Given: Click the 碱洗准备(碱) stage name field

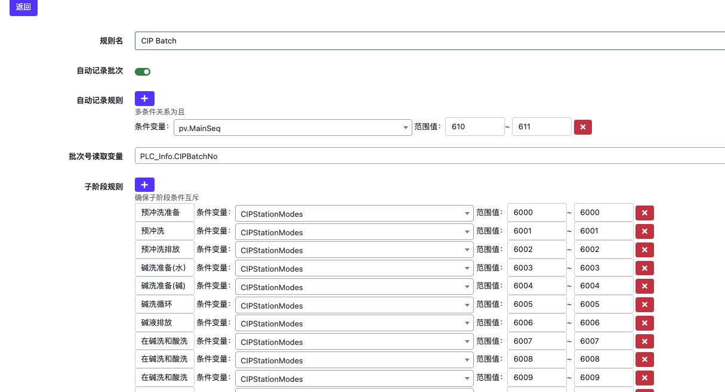Looking at the screenshot, I should tap(165, 286).
